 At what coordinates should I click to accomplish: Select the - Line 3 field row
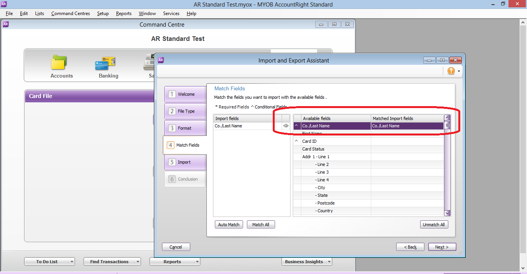click(x=336, y=172)
